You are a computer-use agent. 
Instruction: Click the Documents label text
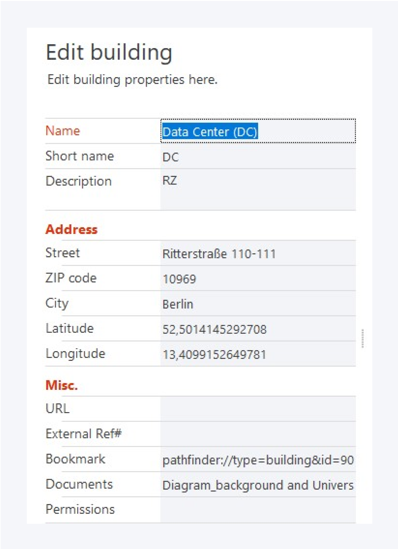79,484
